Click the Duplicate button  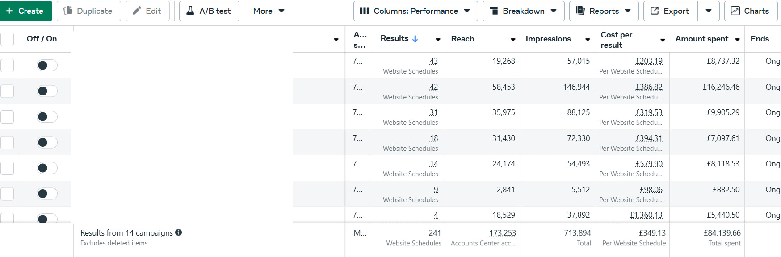tap(88, 11)
